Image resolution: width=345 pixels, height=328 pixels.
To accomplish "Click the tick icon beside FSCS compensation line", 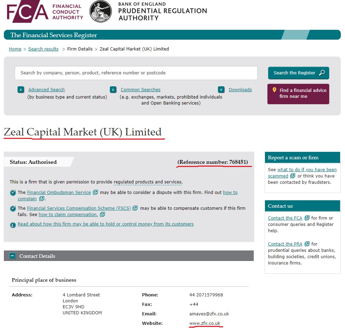I will click(x=13, y=208).
